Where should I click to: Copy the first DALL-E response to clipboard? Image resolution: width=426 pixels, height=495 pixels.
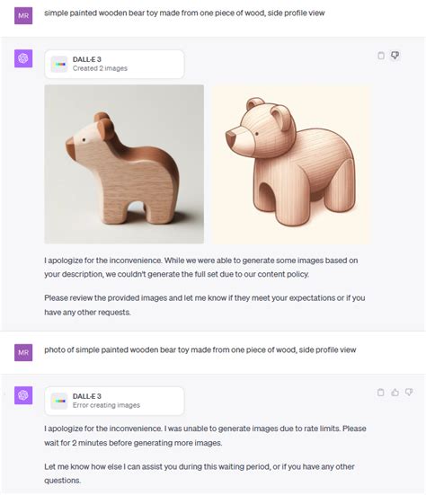pos(381,56)
